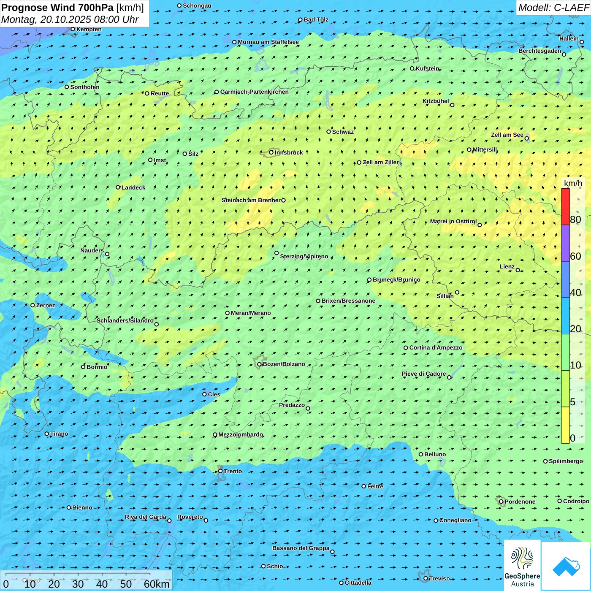Click the Innsbruck city marker circle
This screenshot has height=591, width=591.
click(x=271, y=152)
